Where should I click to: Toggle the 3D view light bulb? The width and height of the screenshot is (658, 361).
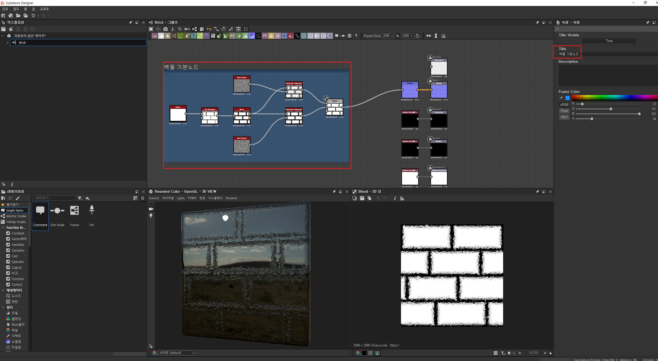click(x=151, y=216)
